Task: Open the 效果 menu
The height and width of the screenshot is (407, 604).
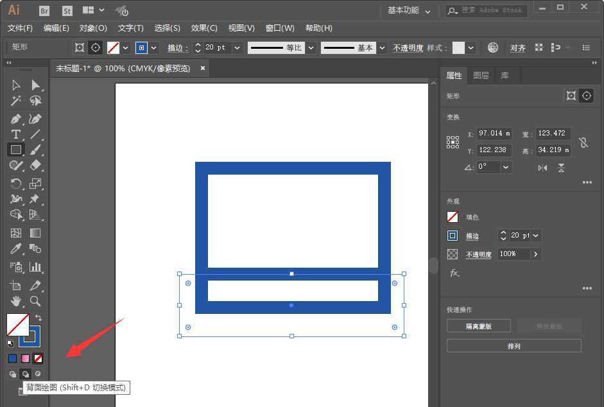Action: 203,28
